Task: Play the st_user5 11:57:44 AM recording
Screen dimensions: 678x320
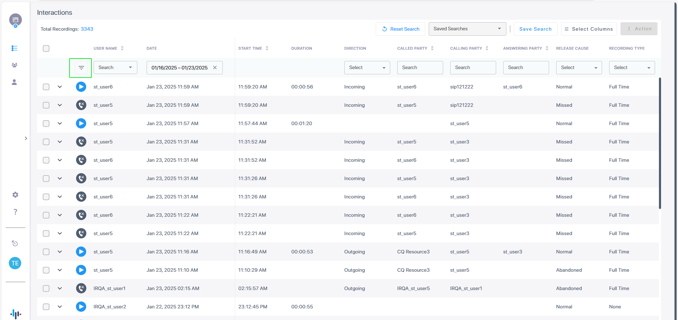Action: click(81, 123)
